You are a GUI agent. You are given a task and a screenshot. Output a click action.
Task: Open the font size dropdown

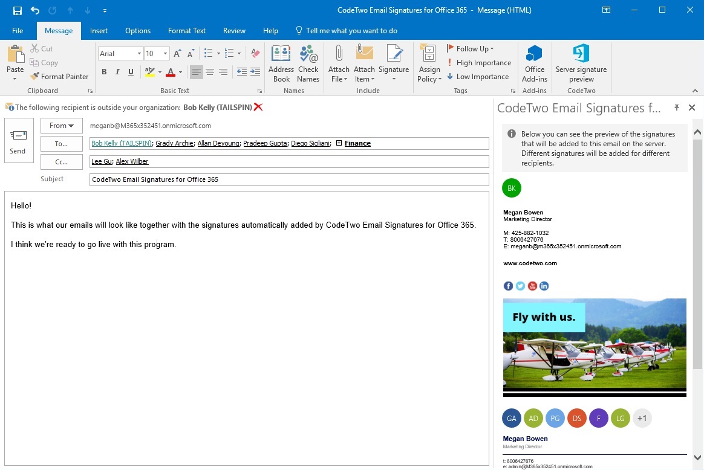click(165, 53)
